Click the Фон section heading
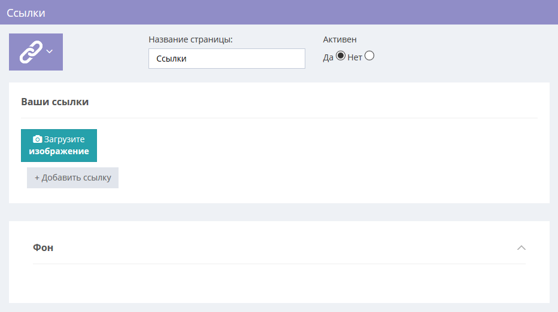Screen dimensions: 558x312 [x=43, y=247]
